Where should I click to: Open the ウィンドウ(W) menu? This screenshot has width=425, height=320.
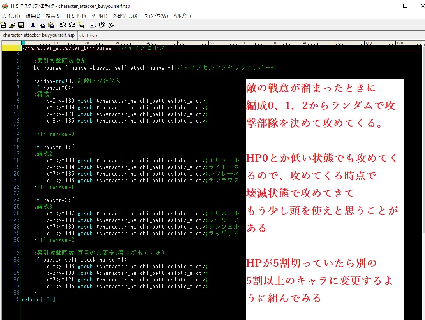coord(156,16)
